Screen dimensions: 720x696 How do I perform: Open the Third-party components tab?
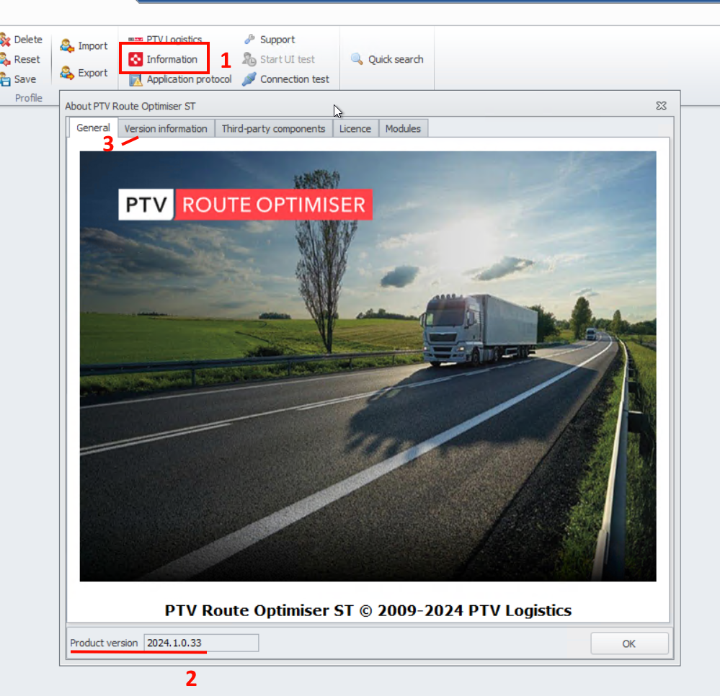tap(273, 128)
